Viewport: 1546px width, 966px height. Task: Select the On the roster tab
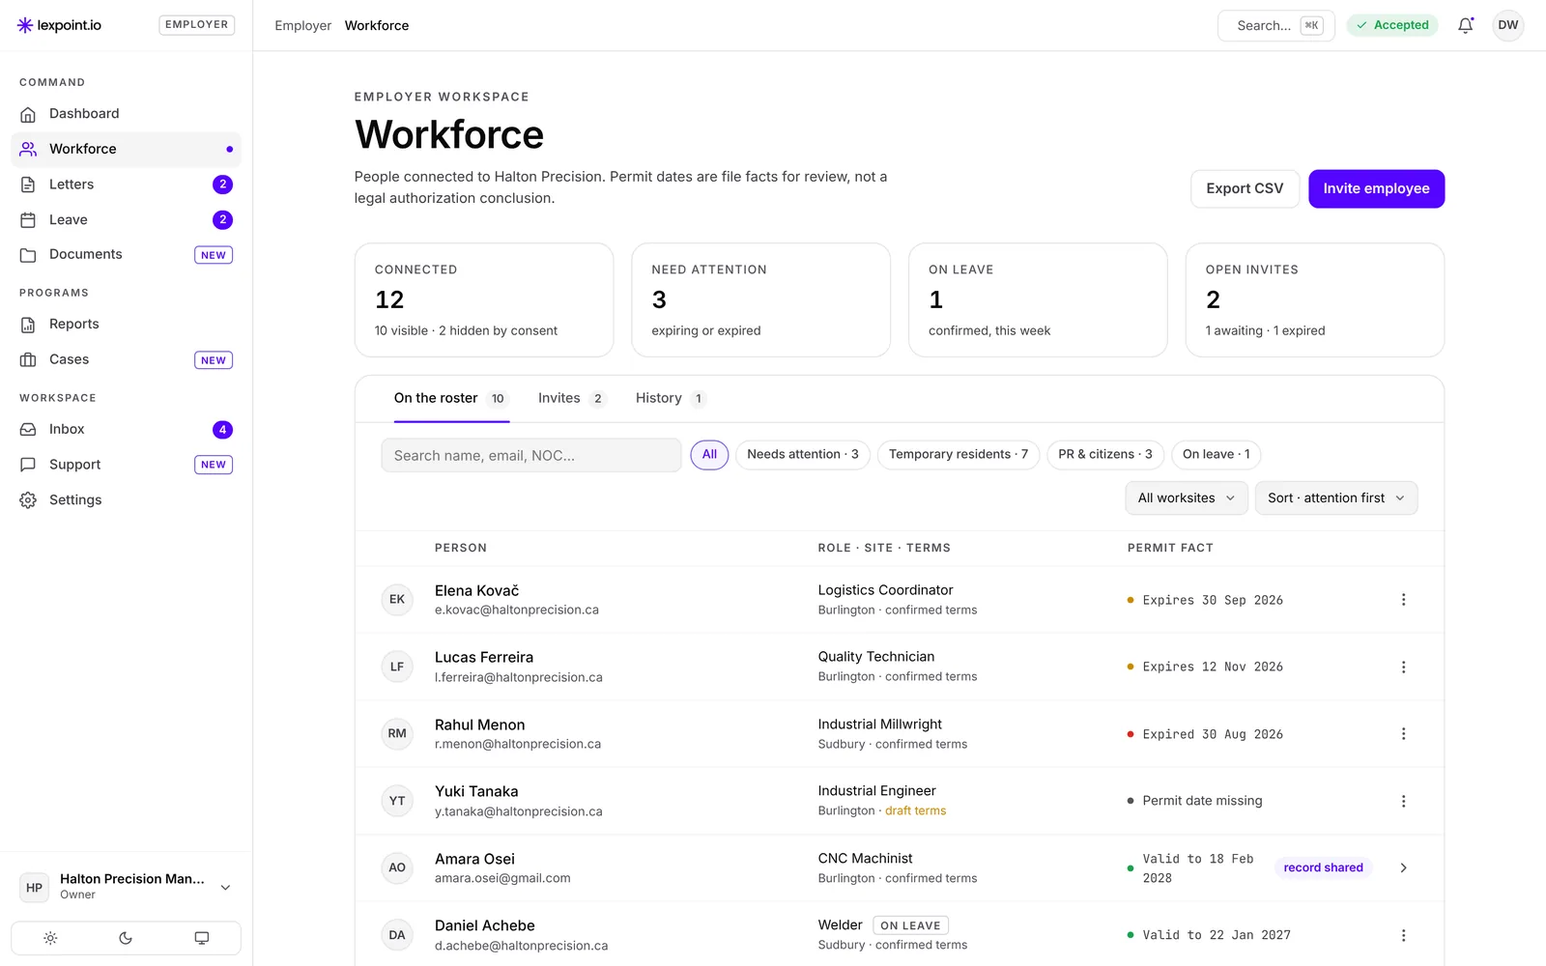coord(451,399)
